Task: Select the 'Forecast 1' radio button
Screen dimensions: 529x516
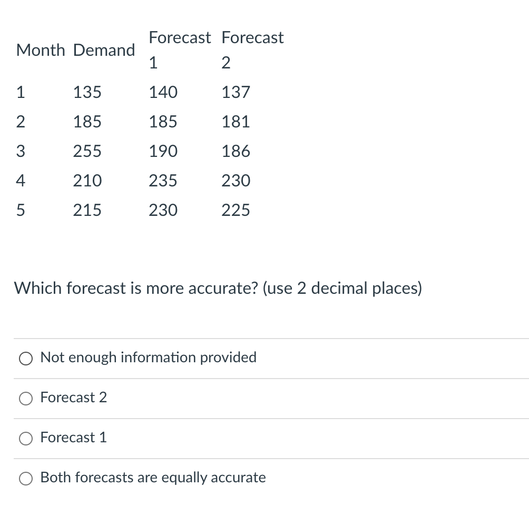Action: 26,438
